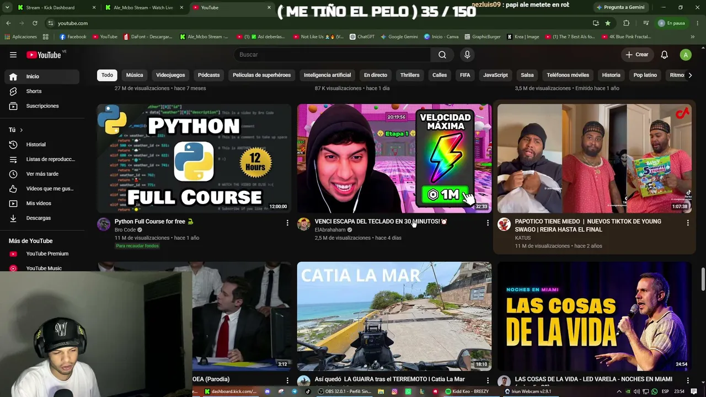Play the VELOCIDAD MÁXIMA video thumbnail
Screen dimensions: 706x397
pyautogui.click(x=394, y=158)
